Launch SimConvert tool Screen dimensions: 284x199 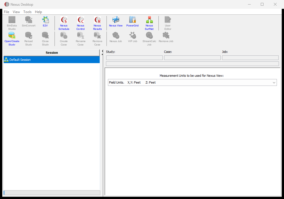(29, 22)
